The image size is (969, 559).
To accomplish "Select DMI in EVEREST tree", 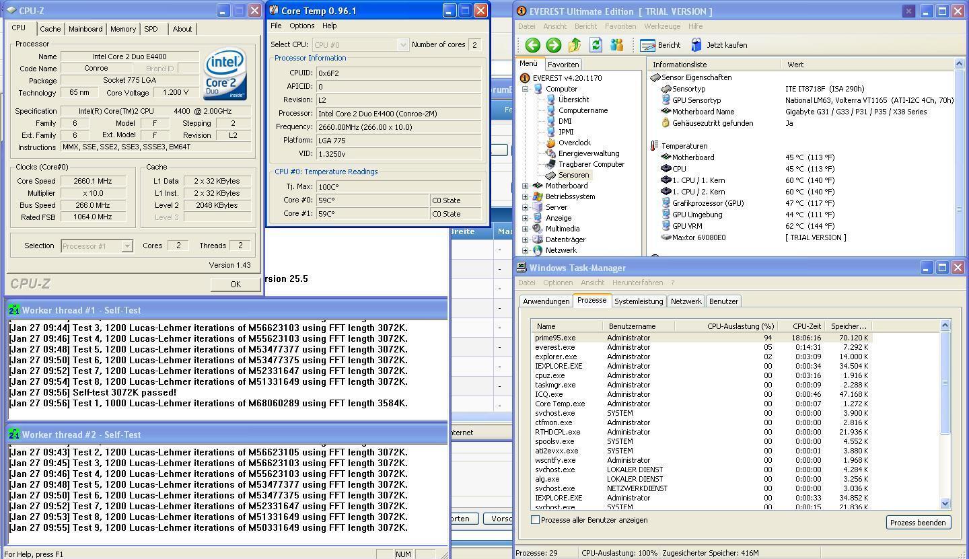I will pos(565,121).
